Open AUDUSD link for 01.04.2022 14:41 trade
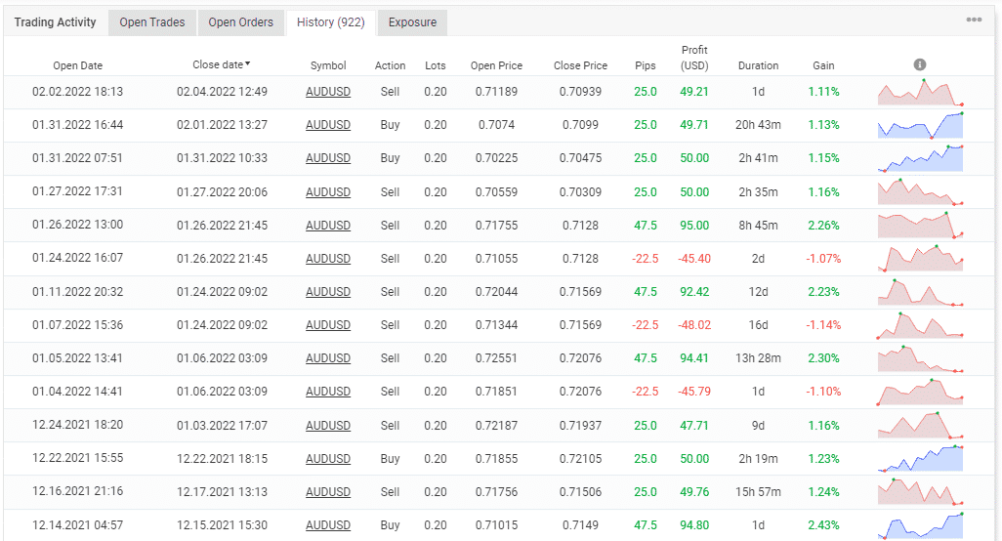Screen dimensions: 1002x541 (x=328, y=392)
